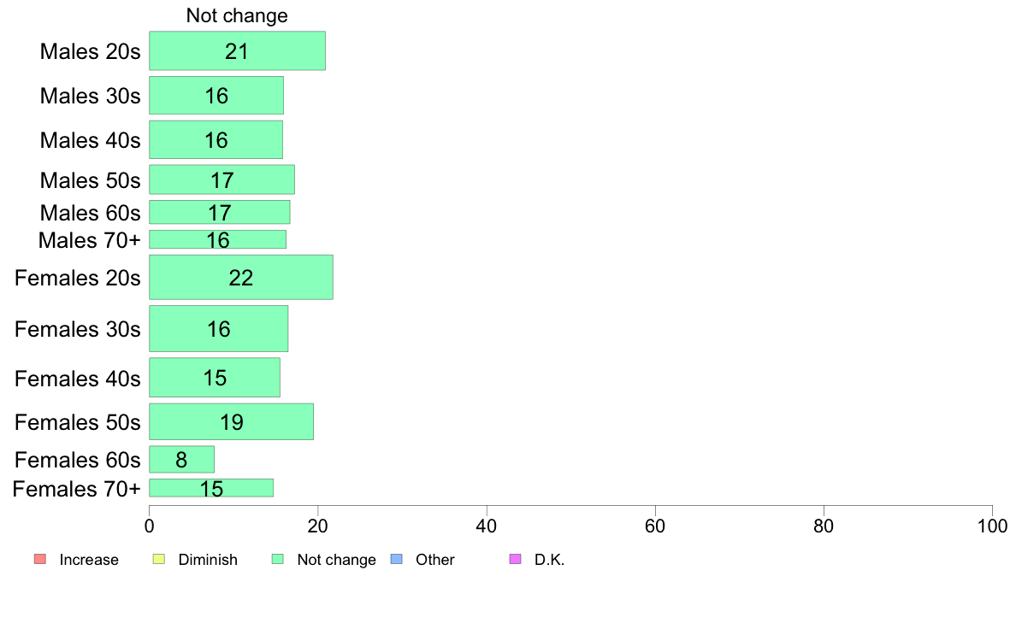This screenshot has width=1016, height=629.
Task: Select the Males 50s bar showing 17
Action: click(222, 179)
